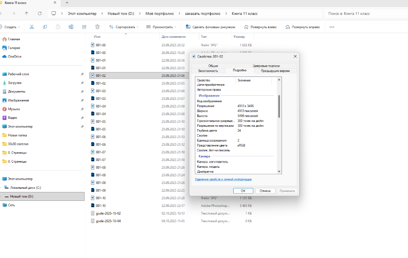408x258 pixels.
Task: Click scrollbar up arrow in properties list
Action: pyautogui.click(x=279, y=80)
